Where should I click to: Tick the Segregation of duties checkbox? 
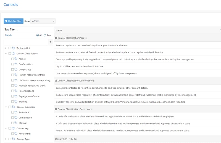[x=12, y=96]
